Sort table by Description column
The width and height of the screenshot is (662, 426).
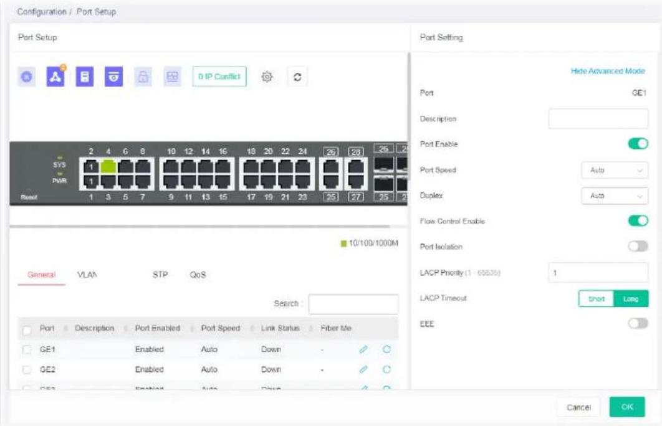point(126,329)
